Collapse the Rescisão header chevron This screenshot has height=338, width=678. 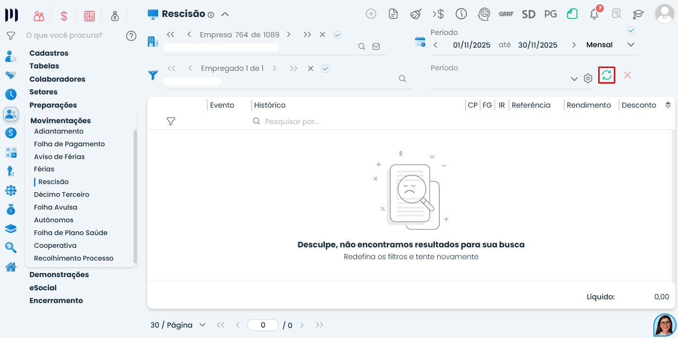[x=225, y=14]
